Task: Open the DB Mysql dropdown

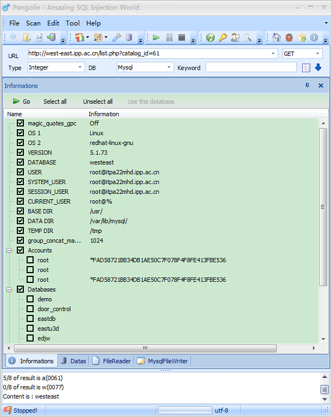Action: [169, 67]
